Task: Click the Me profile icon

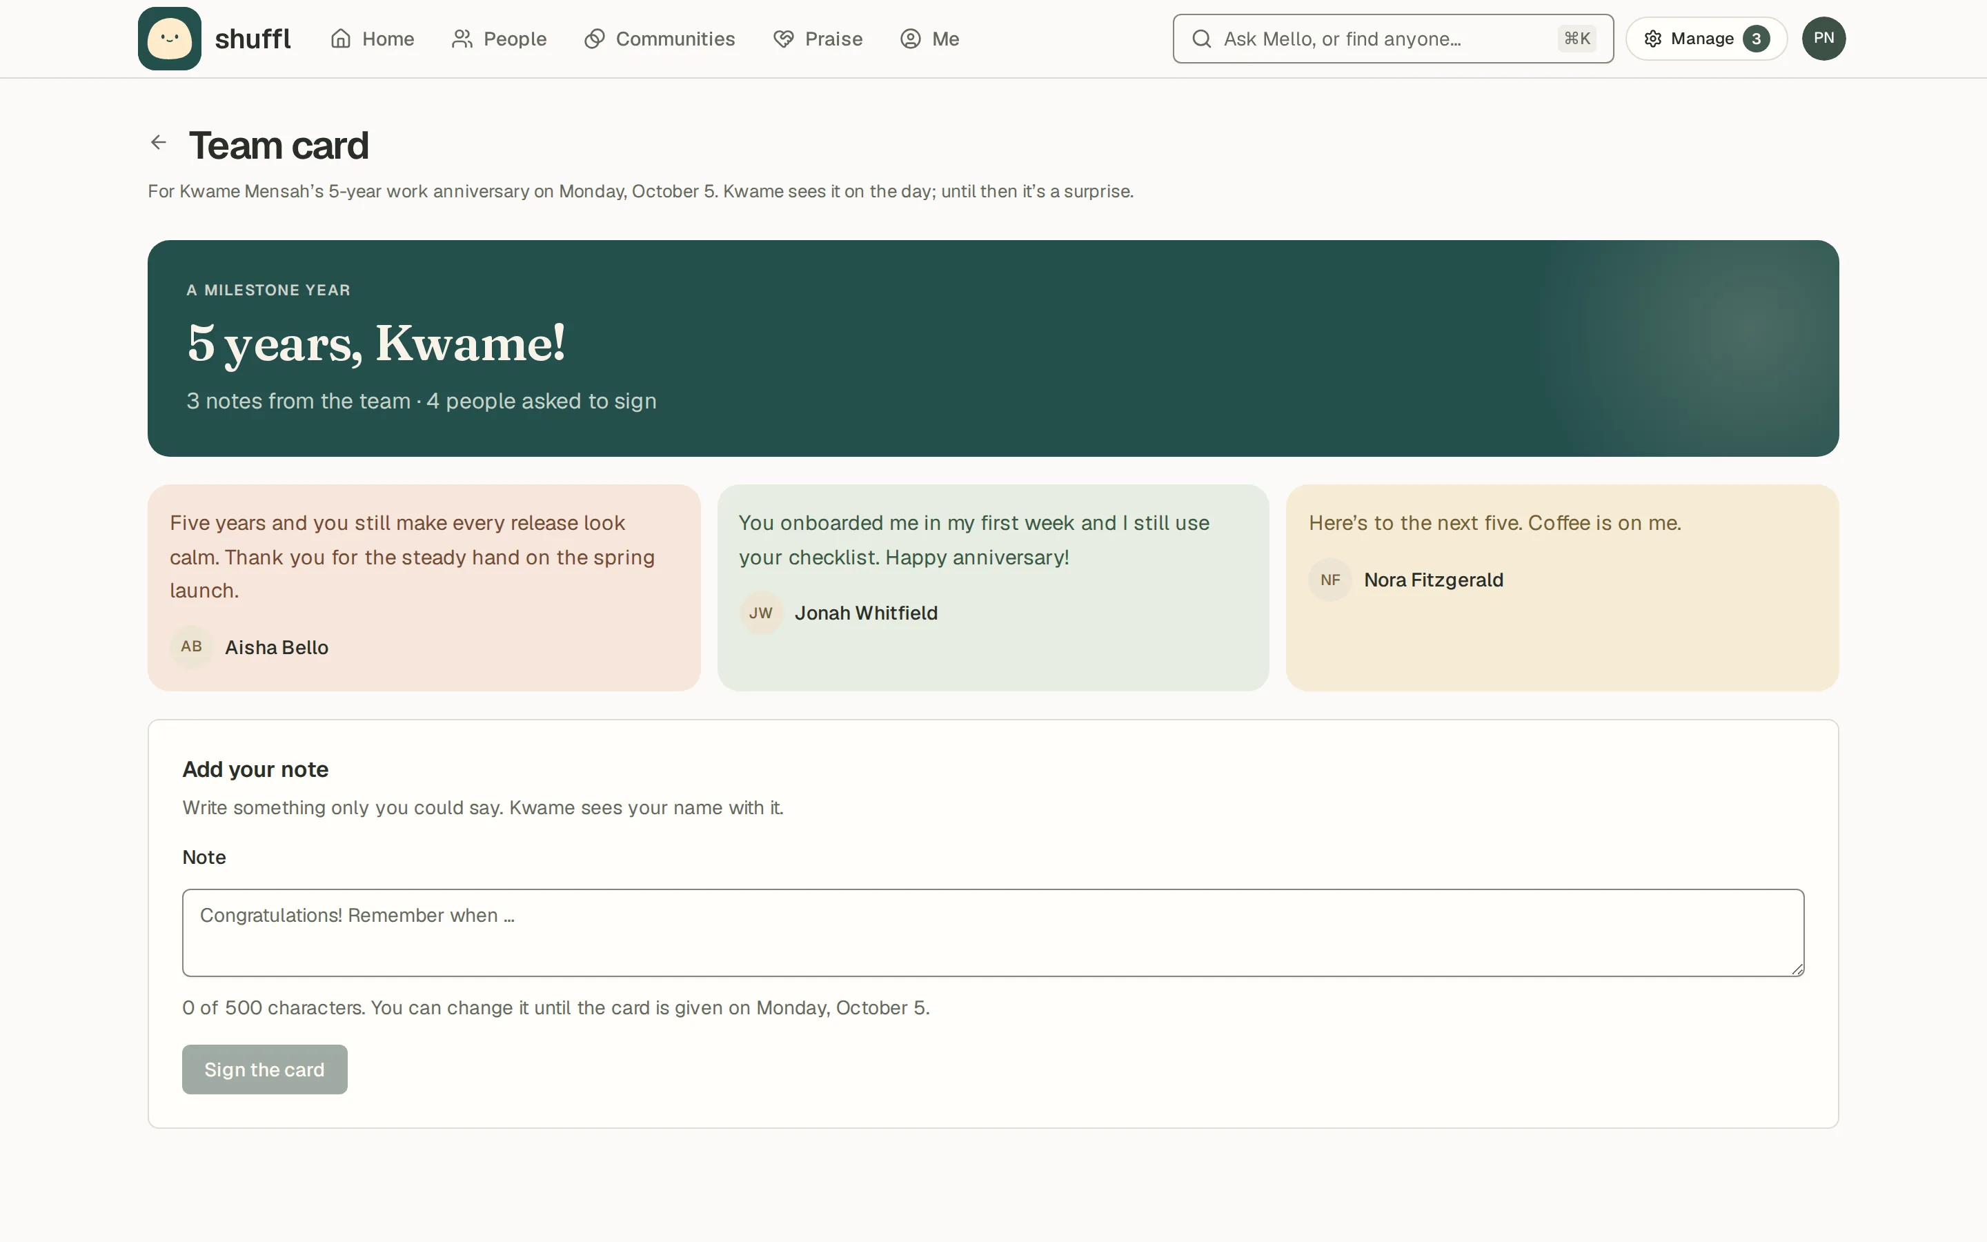Action: pos(911,39)
